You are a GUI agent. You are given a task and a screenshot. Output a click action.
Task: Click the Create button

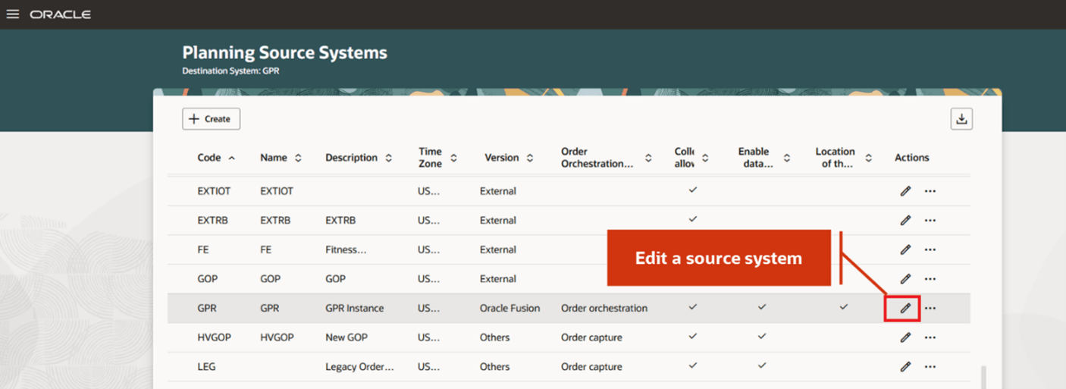211,119
